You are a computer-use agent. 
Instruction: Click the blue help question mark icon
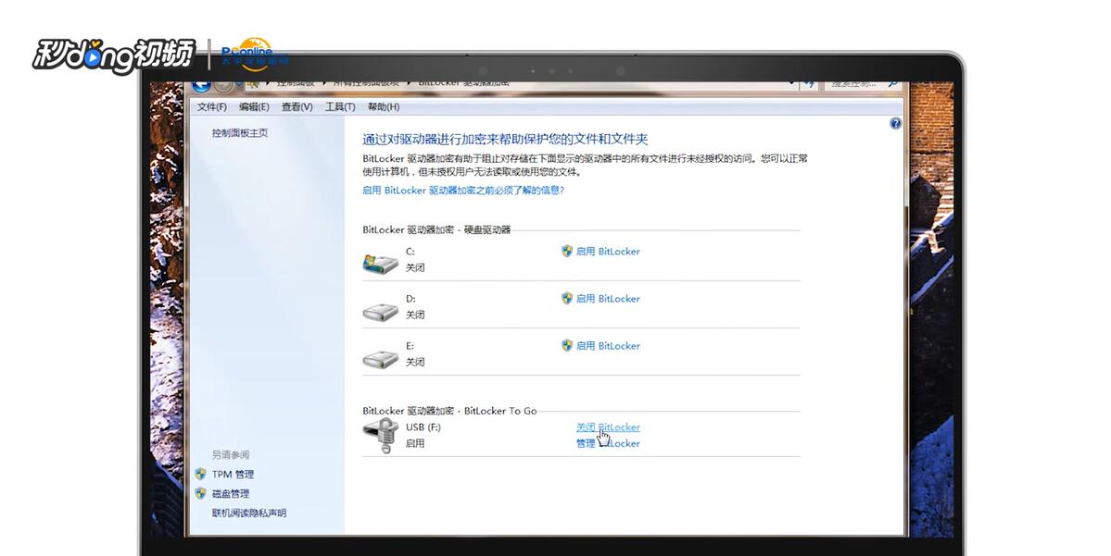[895, 123]
